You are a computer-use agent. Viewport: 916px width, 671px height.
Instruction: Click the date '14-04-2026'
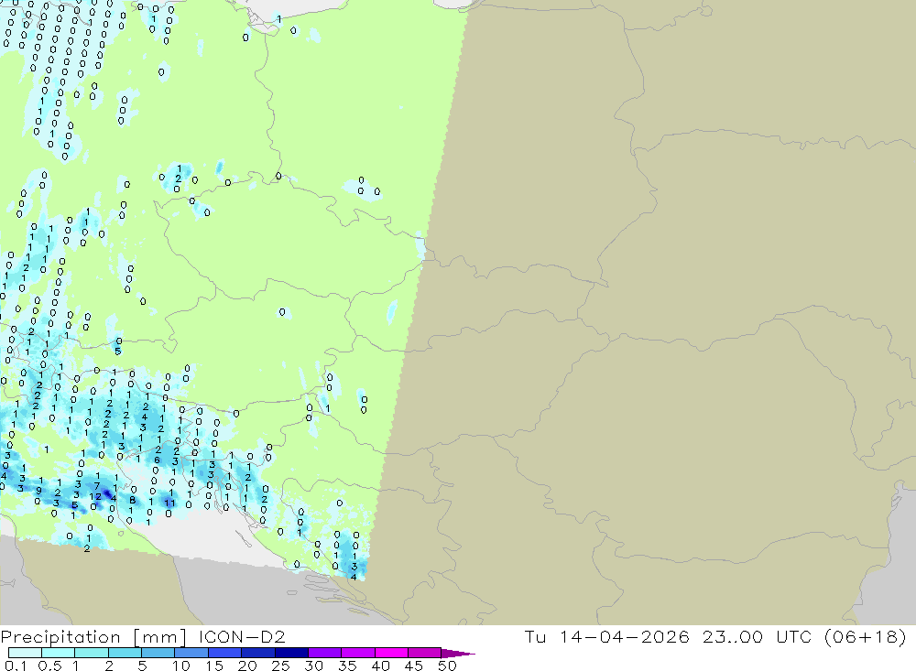click(624, 636)
